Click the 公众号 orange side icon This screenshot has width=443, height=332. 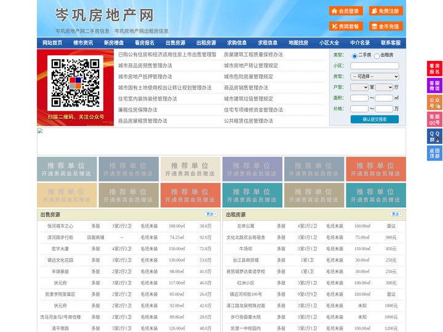[434, 103]
